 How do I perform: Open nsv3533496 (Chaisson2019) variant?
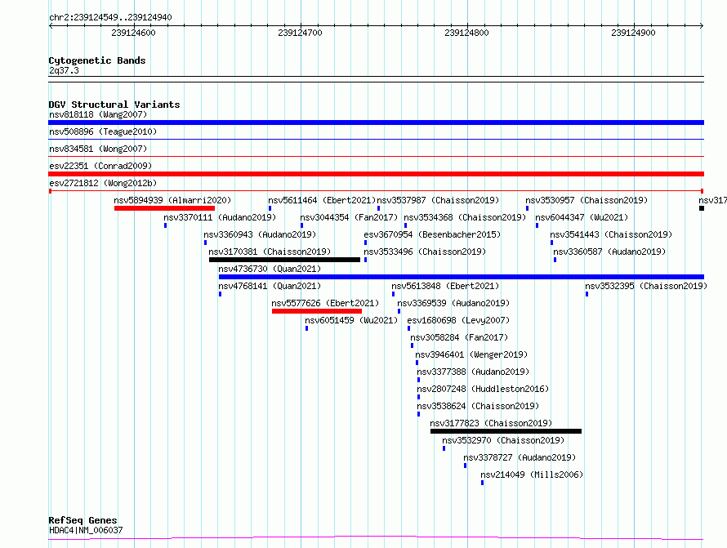[425, 252]
